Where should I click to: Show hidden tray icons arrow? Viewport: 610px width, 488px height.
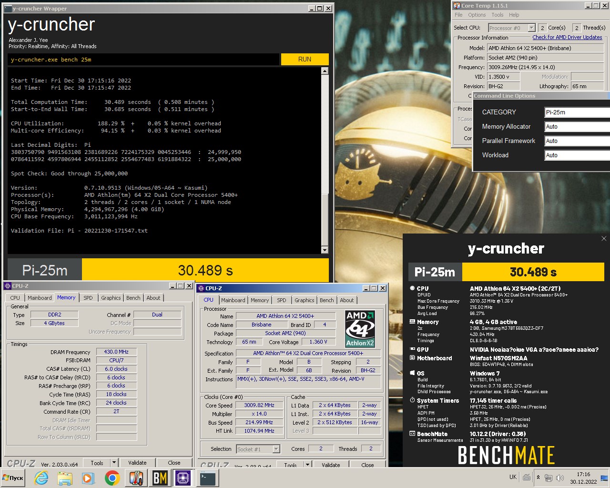click(x=538, y=478)
